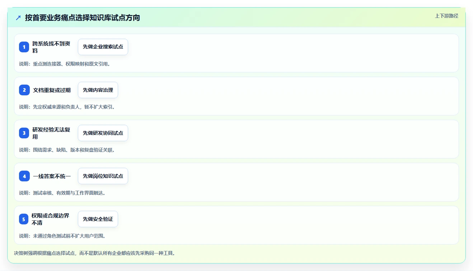Click the note 测试审核、有效期与工作界面触达
Viewport: 473px width, 271px height.
69,193
